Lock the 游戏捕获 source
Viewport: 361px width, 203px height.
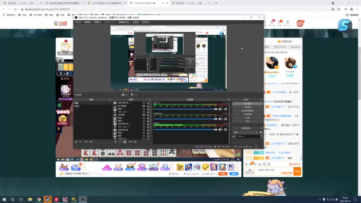(x=148, y=115)
